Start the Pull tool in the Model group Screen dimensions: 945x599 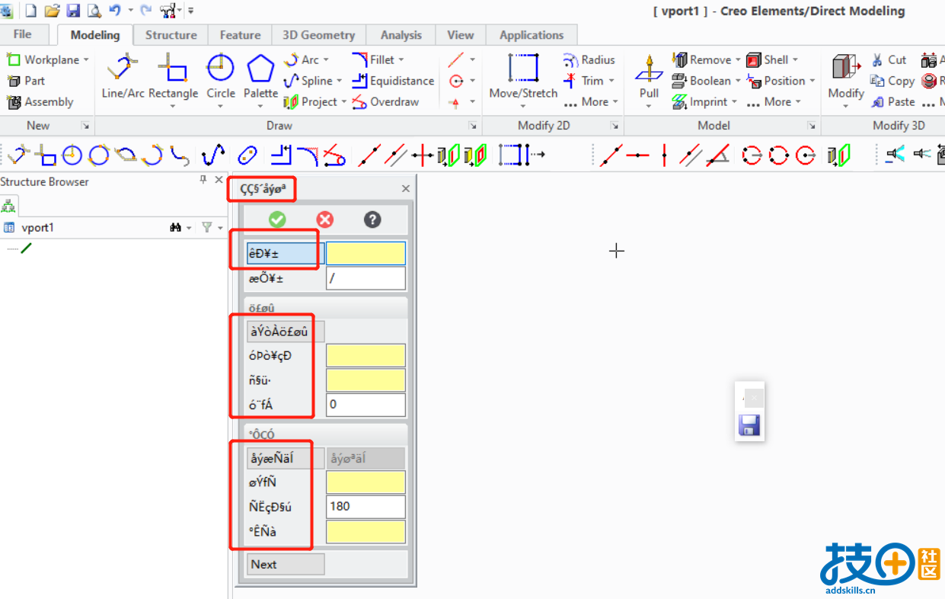point(649,77)
